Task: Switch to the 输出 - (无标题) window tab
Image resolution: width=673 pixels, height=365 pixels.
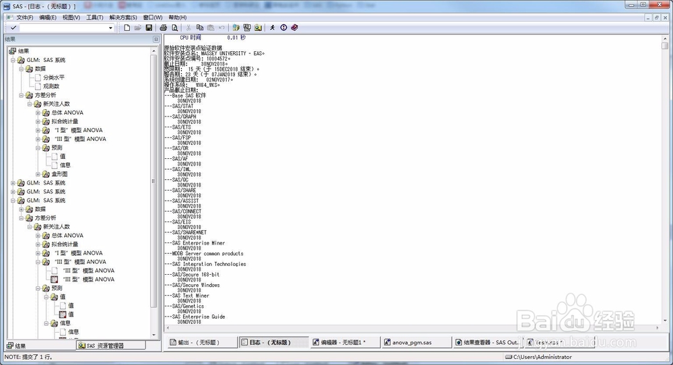Action: pyautogui.click(x=202, y=342)
